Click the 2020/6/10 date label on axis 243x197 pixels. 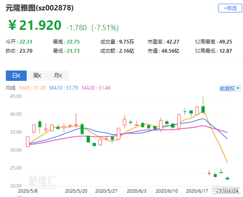(167, 191)
